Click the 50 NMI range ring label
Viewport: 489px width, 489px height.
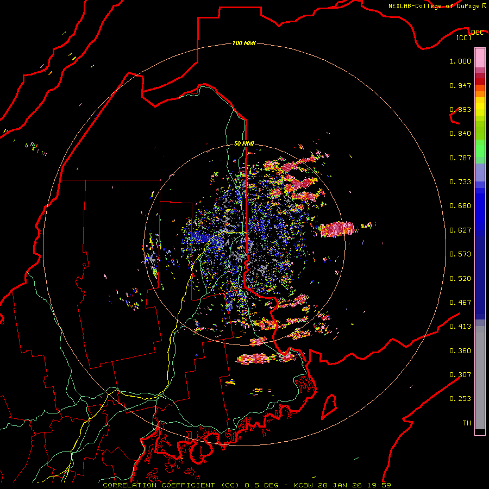[244, 143]
